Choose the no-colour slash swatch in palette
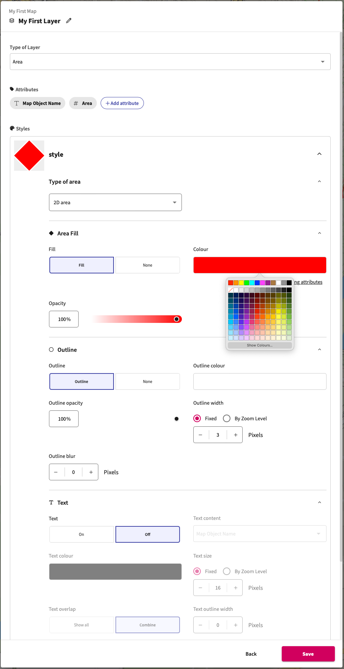This screenshot has height=669, width=344. 230,290
